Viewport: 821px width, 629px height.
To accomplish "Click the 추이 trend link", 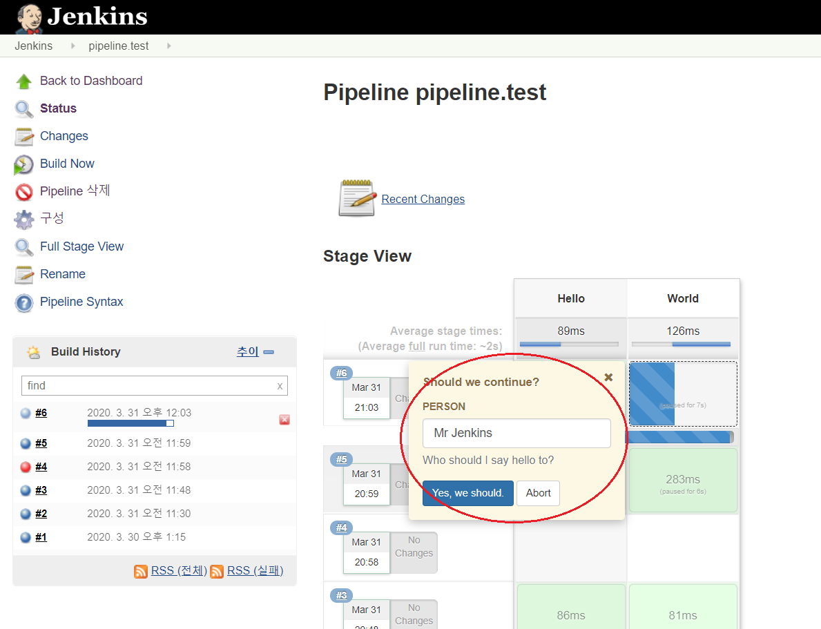I will click(x=248, y=351).
